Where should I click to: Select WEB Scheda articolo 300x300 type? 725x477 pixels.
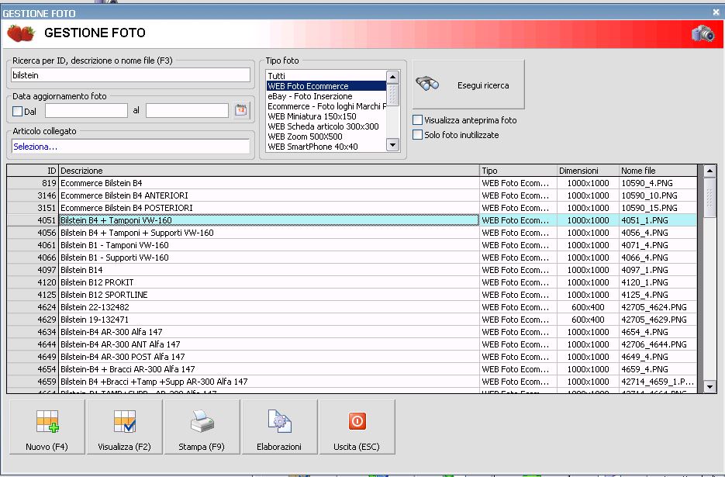coord(326,126)
